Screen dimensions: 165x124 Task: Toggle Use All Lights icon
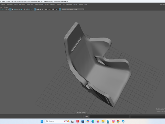pyautogui.click(x=19, y=9)
